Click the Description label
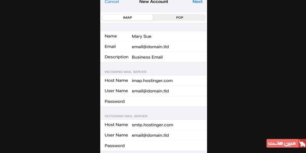This screenshot has height=153, width=306. coord(117,57)
